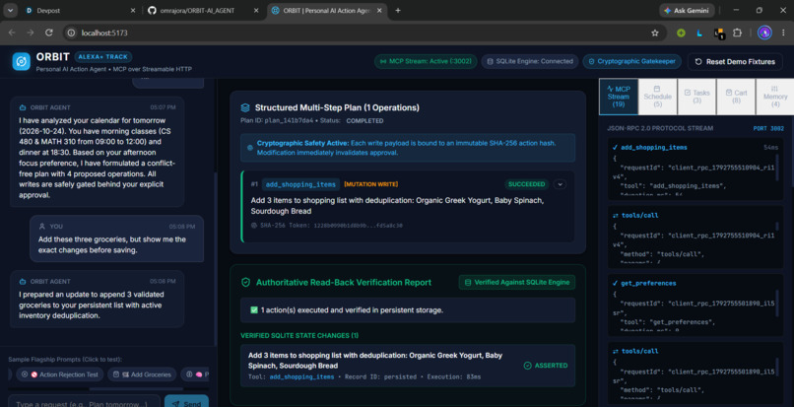
Task: Click the ORBIT logo icon in the header
Action: (22, 61)
